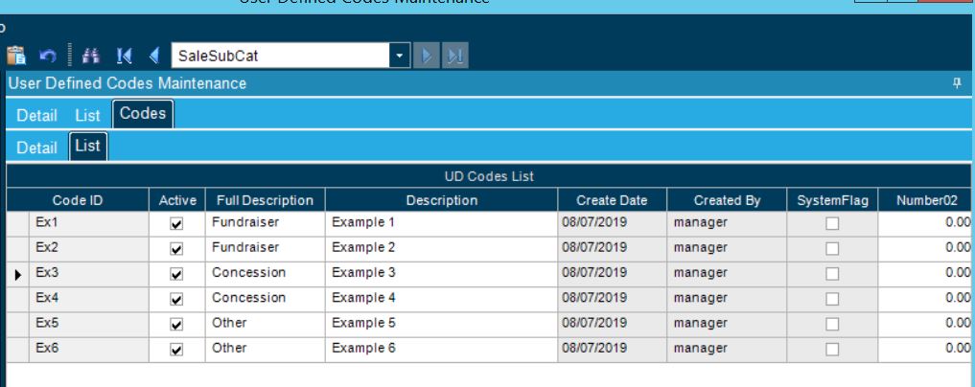
Task: Click the Example 5 description cell
Action: tap(442, 325)
